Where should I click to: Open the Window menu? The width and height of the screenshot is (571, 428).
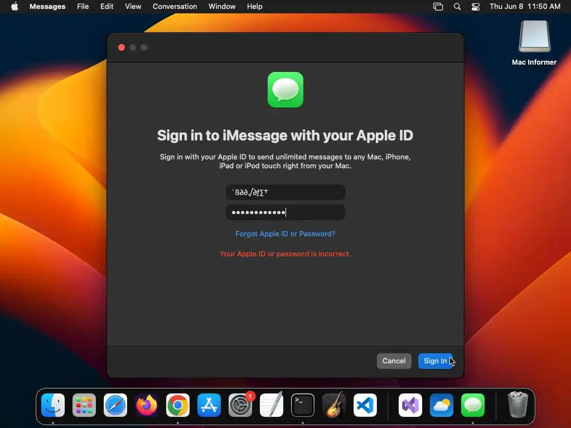tap(222, 7)
